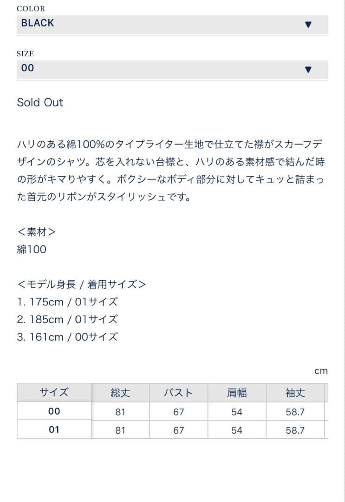Click the 185cm / 01サイズ model line
The width and height of the screenshot is (345, 502).
(x=67, y=319)
